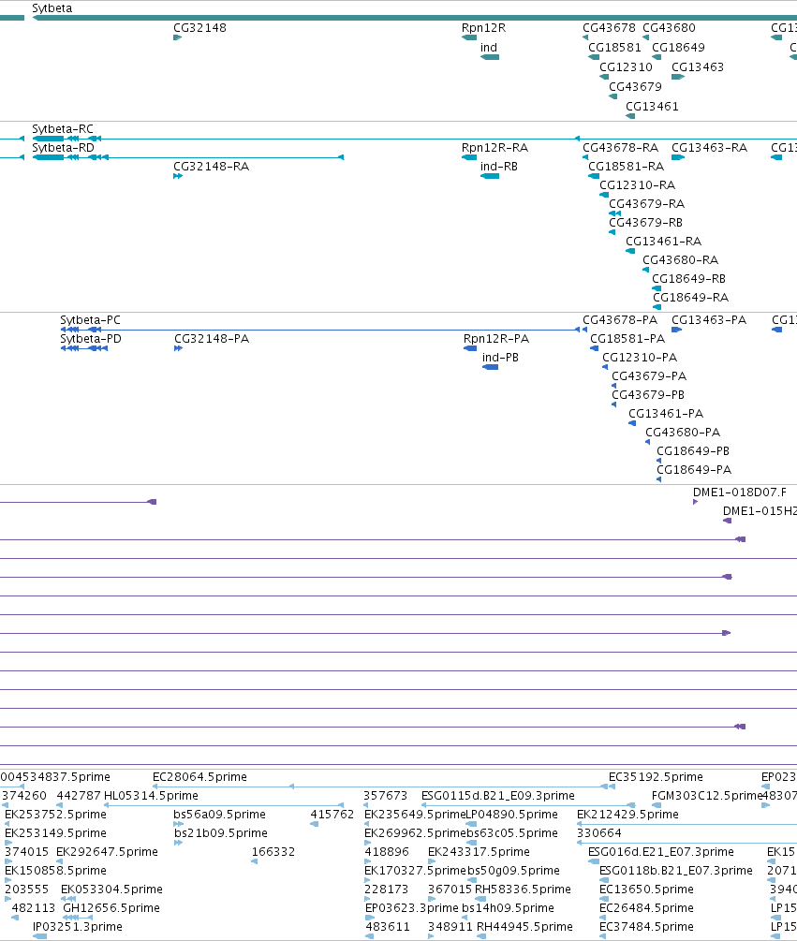Click the CG12310-RA transcript label
The image size is (797, 941).
point(638,184)
